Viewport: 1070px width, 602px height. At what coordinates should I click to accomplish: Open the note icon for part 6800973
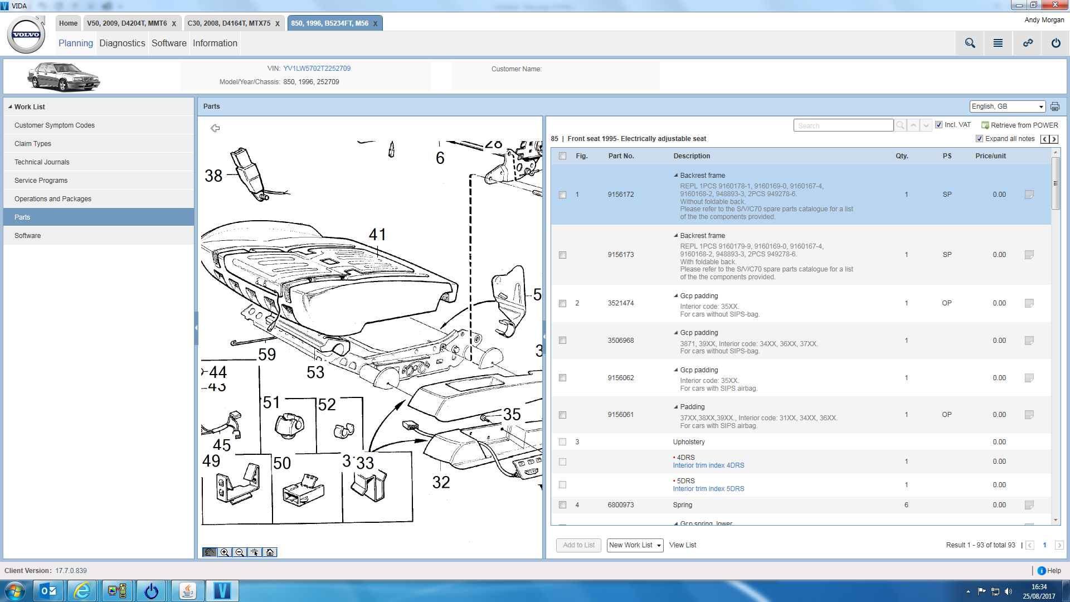coord(1029,505)
